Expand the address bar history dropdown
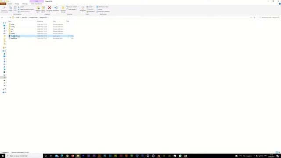The width and height of the screenshot is (281, 158). (251, 18)
